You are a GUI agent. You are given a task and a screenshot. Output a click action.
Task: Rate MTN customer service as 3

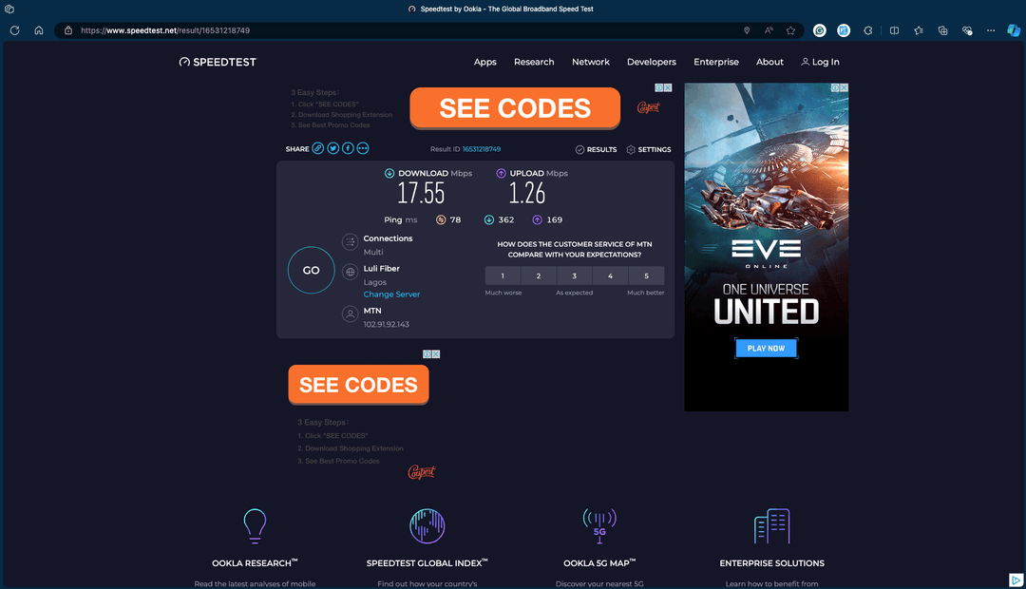(575, 275)
